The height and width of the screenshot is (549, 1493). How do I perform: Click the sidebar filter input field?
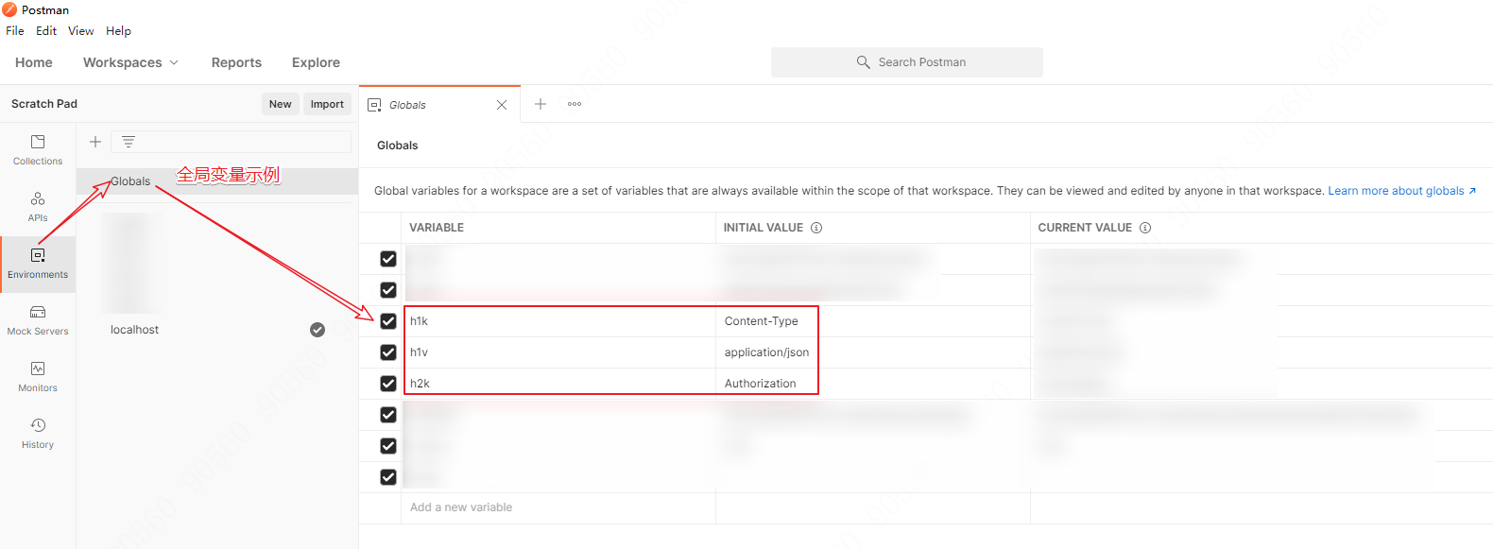(x=231, y=142)
